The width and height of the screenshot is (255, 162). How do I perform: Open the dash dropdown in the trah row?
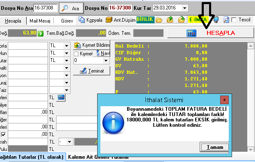[x=69, y=142]
